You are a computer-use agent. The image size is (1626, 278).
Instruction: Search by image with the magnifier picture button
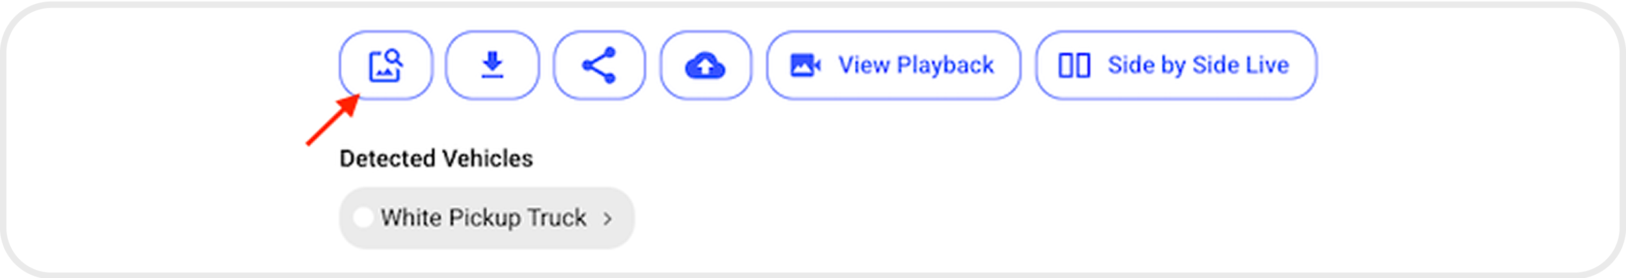click(386, 65)
